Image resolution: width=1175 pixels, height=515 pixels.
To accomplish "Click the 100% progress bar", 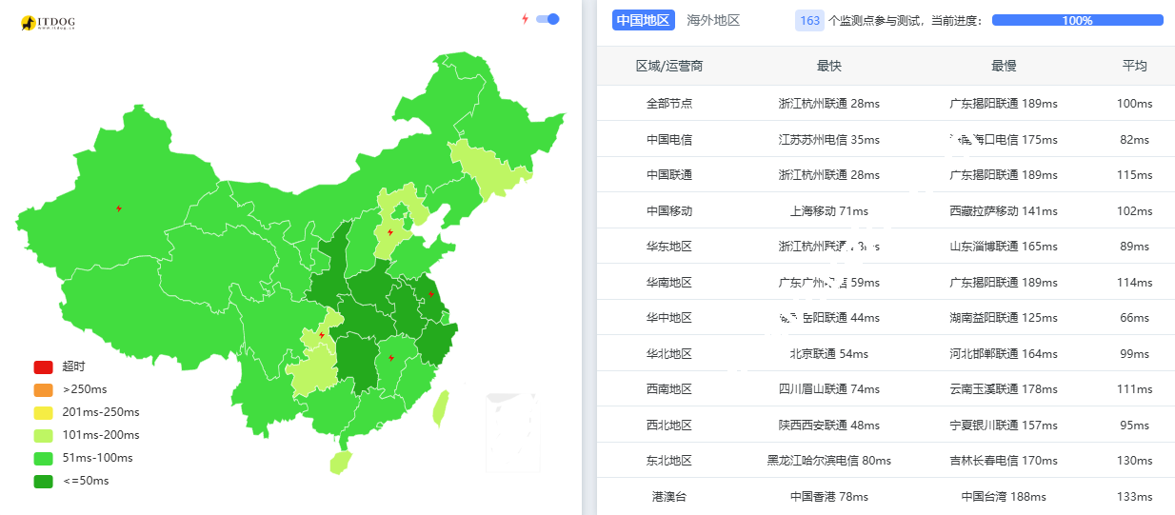I will [1077, 20].
